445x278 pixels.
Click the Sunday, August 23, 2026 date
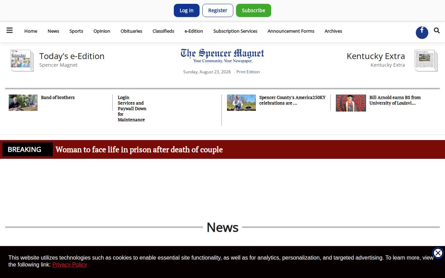click(x=207, y=72)
